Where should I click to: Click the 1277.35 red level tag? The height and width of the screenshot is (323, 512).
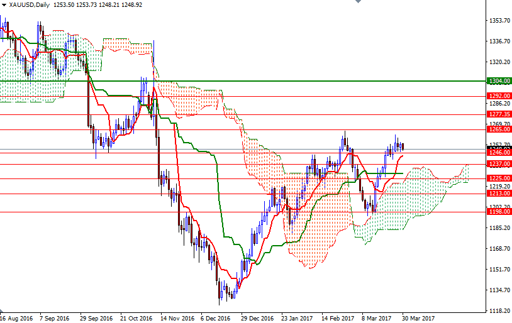[x=499, y=114]
